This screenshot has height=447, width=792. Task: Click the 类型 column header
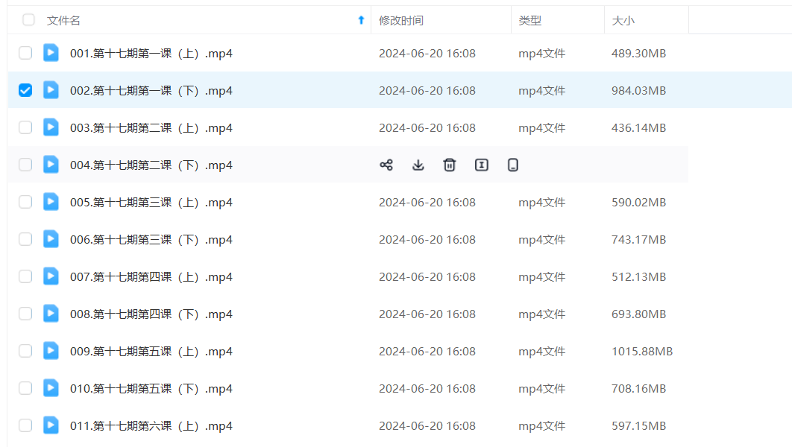[x=530, y=21]
